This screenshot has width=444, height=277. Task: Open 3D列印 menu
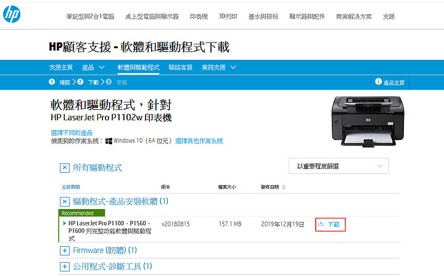[228, 17]
